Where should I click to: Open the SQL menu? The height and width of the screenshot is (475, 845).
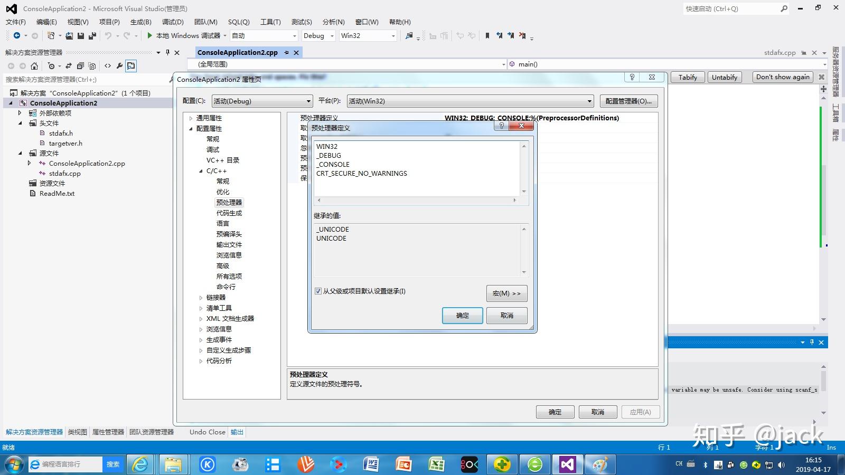[x=239, y=22]
